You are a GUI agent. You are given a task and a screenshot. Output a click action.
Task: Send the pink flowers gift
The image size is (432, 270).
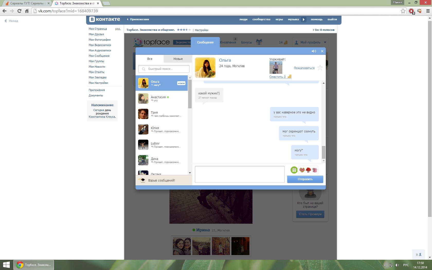pyautogui.click(x=314, y=170)
